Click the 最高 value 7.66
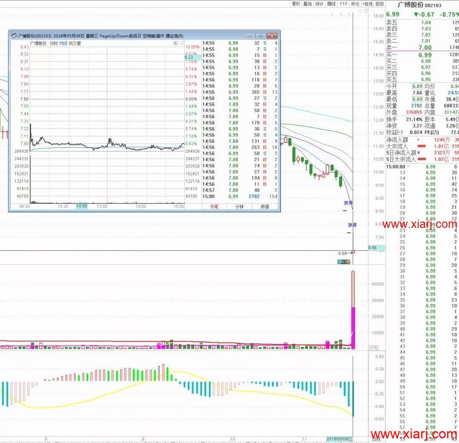The image size is (459, 443). (x=417, y=93)
